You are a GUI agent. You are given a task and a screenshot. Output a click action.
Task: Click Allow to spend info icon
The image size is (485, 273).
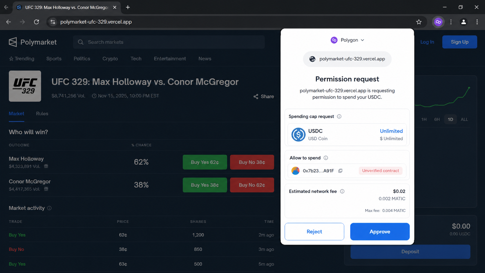pos(326,158)
